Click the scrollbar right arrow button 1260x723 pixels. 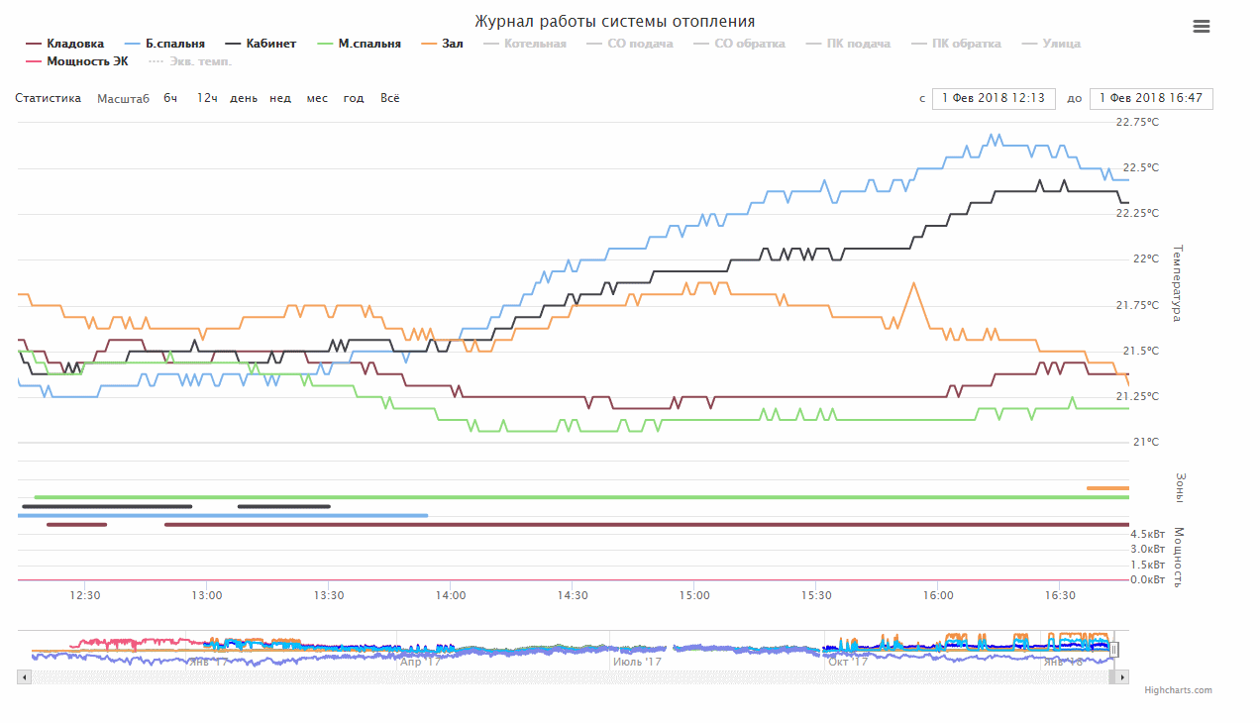click(1122, 677)
